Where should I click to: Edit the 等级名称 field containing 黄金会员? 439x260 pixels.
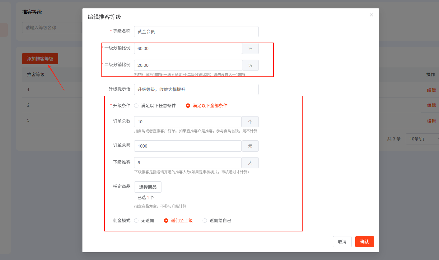click(196, 32)
